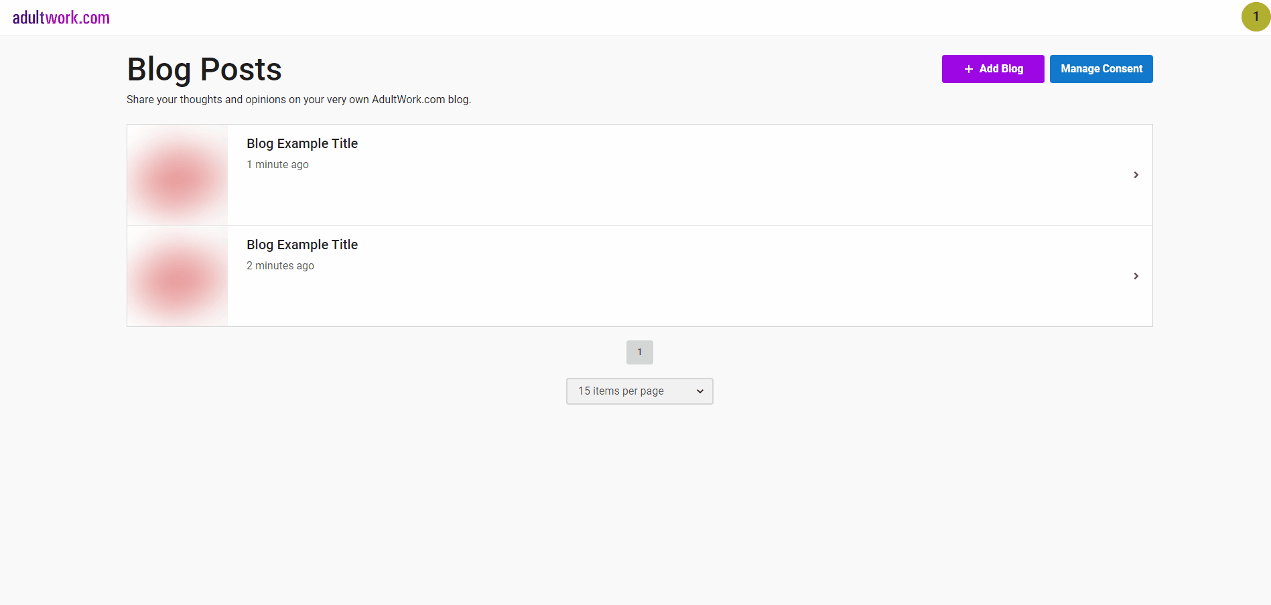Open the yellow user avatar badge
This screenshot has height=605, width=1271.
pos(1255,17)
